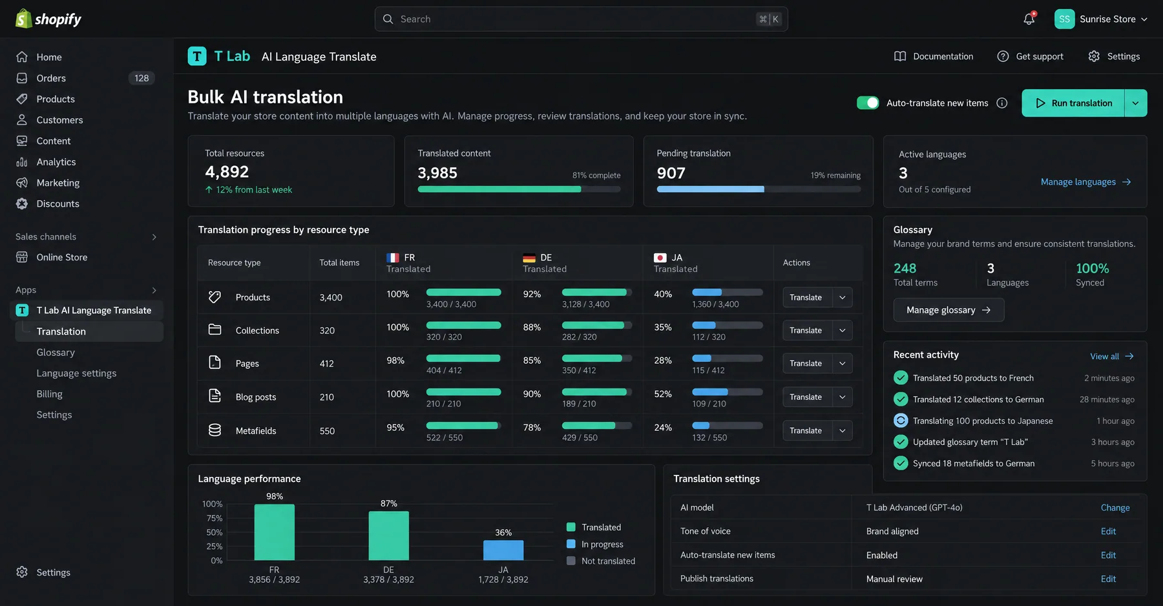The width and height of the screenshot is (1163, 606).
Task: Click the Discounts badge icon
Action: click(x=22, y=204)
